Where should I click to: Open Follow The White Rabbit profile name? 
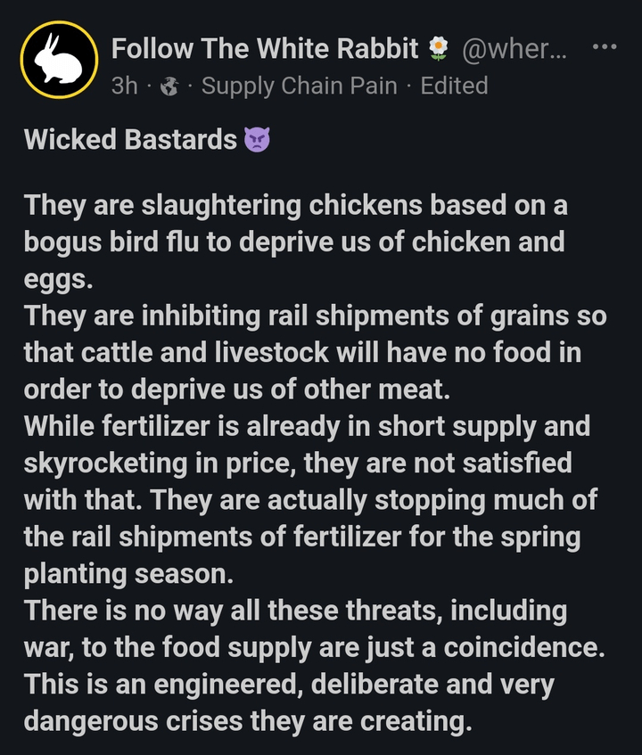264,49
